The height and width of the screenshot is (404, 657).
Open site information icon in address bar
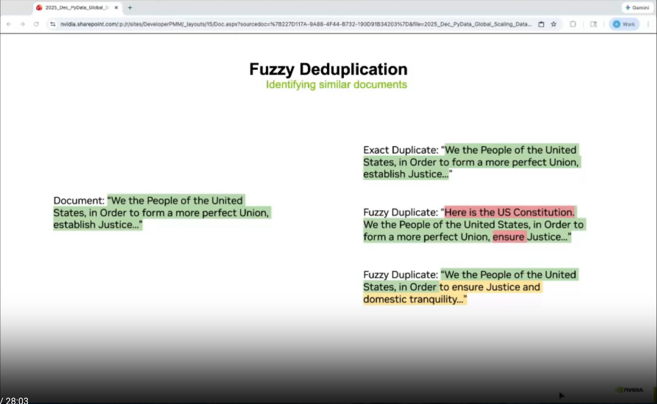click(53, 24)
